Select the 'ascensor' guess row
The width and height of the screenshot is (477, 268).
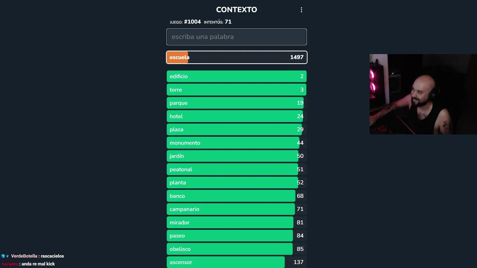click(236, 262)
